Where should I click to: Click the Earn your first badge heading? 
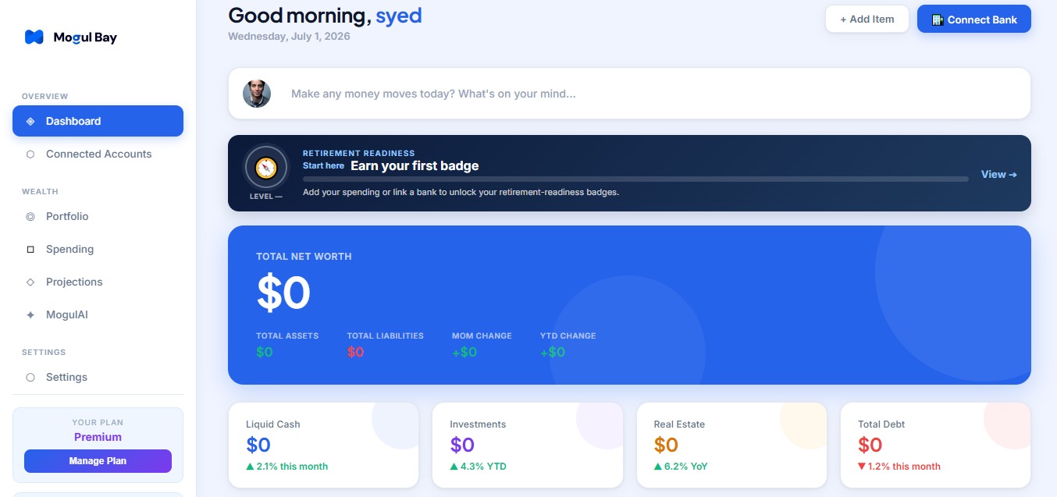click(x=415, y=166)
